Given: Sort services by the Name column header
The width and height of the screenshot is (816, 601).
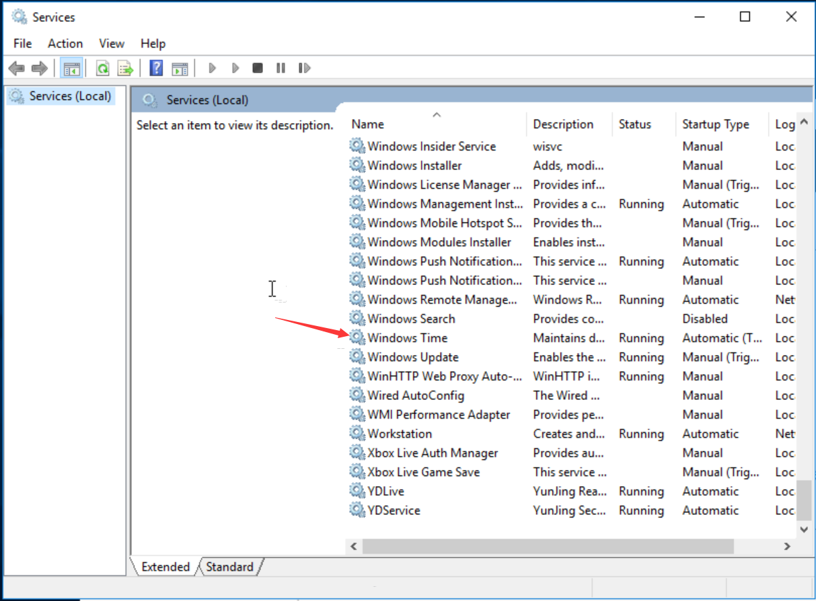Looking at the screenshot, I should click(x=368, y=124).
